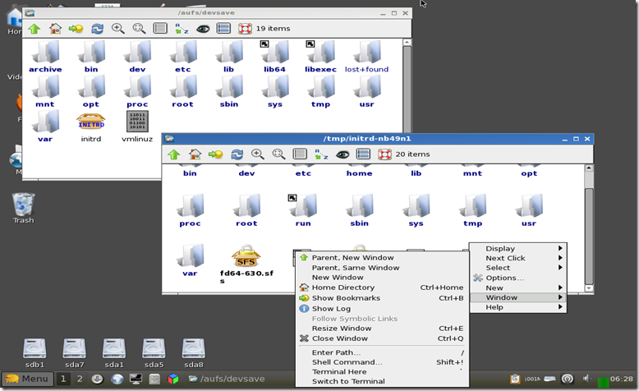
Task: Choose Close Window menu entry
Action: coord(382,338)
